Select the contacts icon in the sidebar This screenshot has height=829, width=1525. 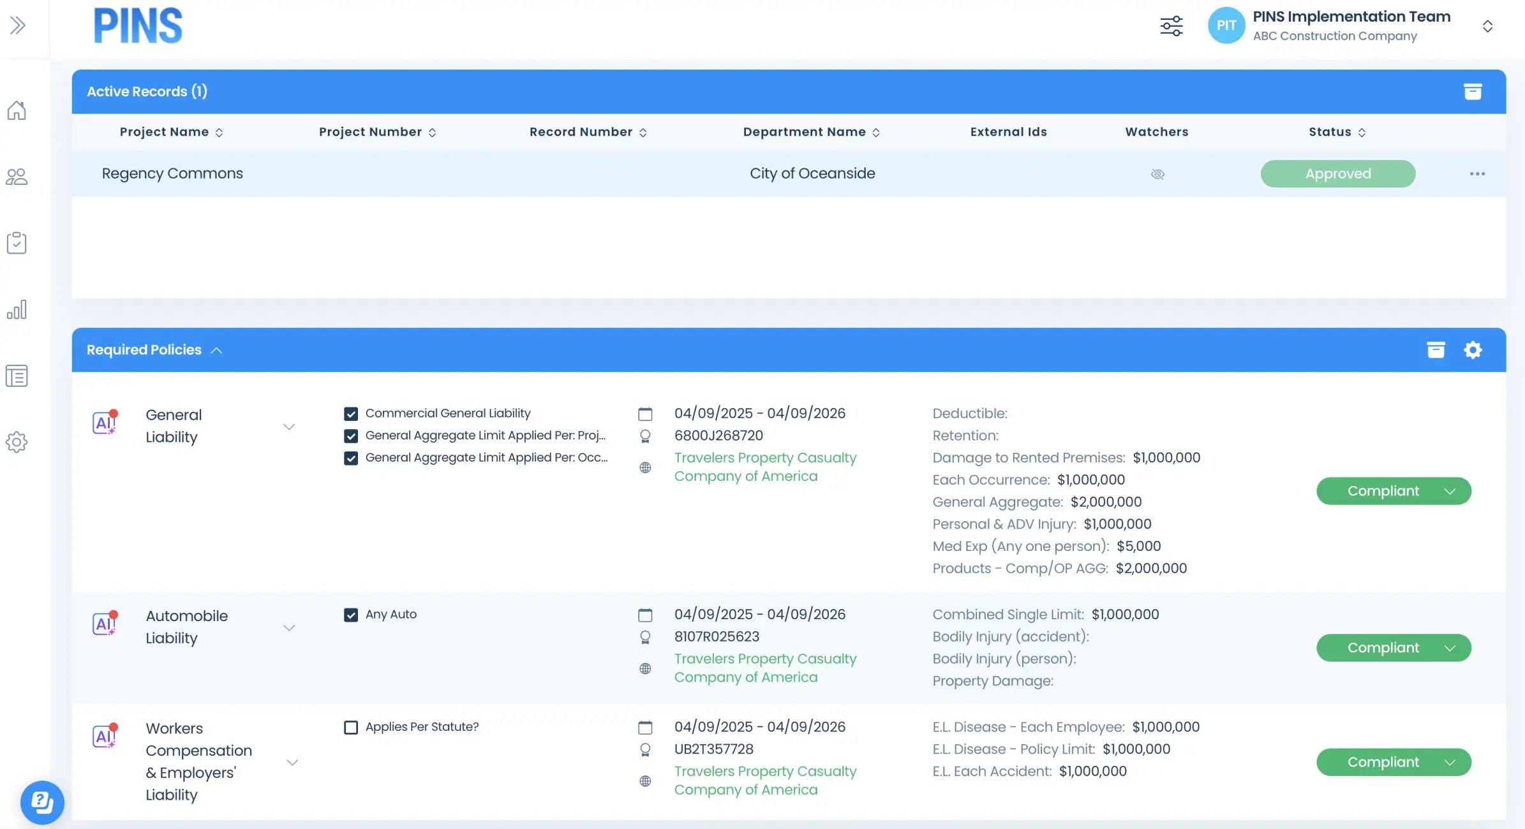(17, 177)
